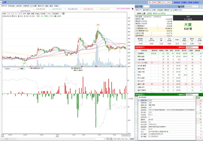Click the help icon beside 區間周轉率
The image size is (203, 141).
151,36
